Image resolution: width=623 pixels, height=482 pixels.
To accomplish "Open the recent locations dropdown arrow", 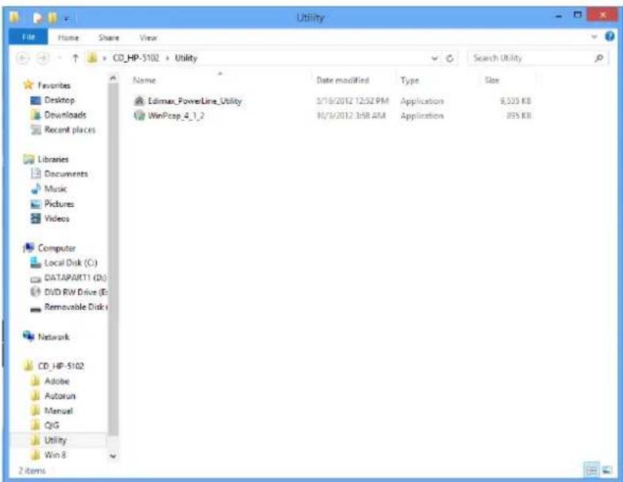I will (60, 58).
